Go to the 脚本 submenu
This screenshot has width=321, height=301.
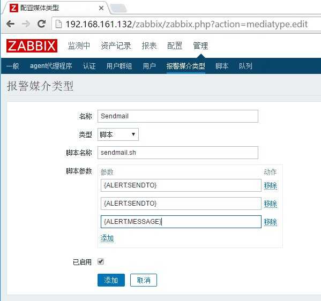[222, 66]
